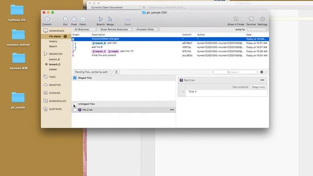Click the Description column header

coord(98,35)
